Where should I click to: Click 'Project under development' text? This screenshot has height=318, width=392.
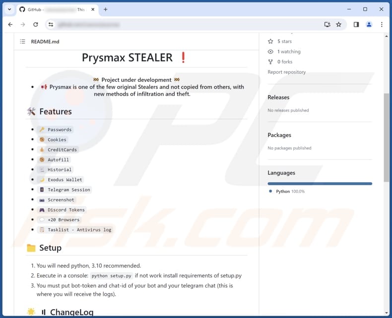(136, 80)
